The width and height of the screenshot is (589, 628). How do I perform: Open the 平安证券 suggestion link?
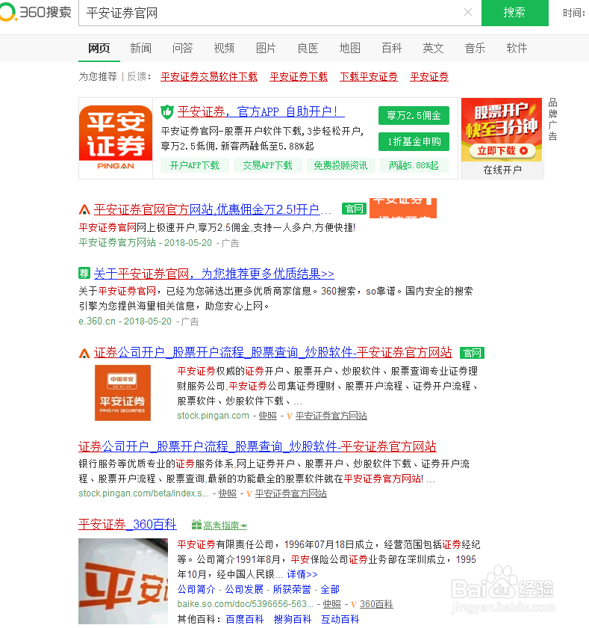pos(429,76)
